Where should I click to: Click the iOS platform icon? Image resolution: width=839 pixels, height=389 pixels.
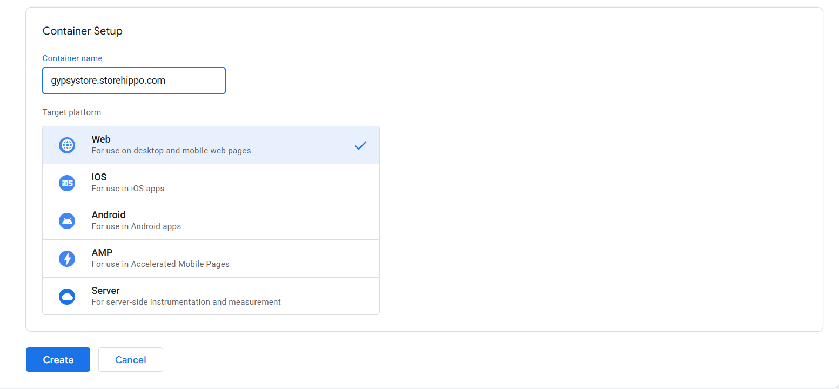[x=67, y=183]
